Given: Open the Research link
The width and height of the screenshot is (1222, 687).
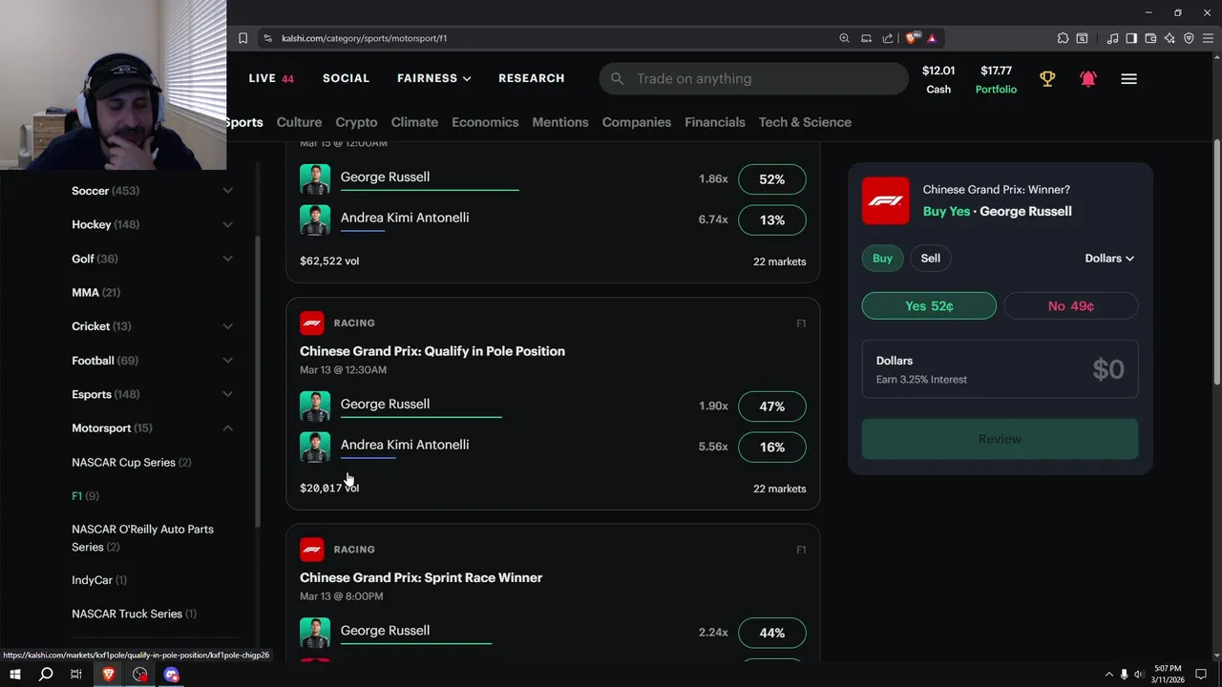Looking at the screenshot, I should coord(531,78).
